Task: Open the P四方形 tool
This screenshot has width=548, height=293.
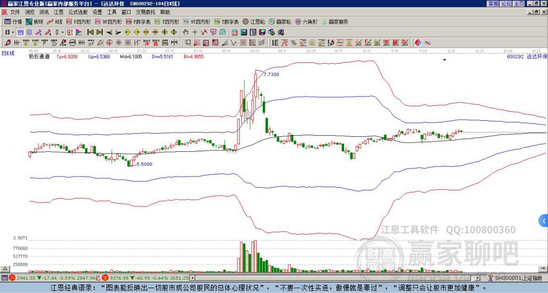Action: coord(79,21)
